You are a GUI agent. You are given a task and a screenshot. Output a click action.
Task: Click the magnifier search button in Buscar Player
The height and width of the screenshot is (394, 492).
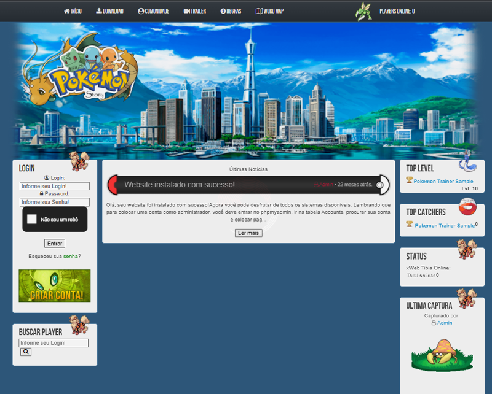tap(26, 352)
